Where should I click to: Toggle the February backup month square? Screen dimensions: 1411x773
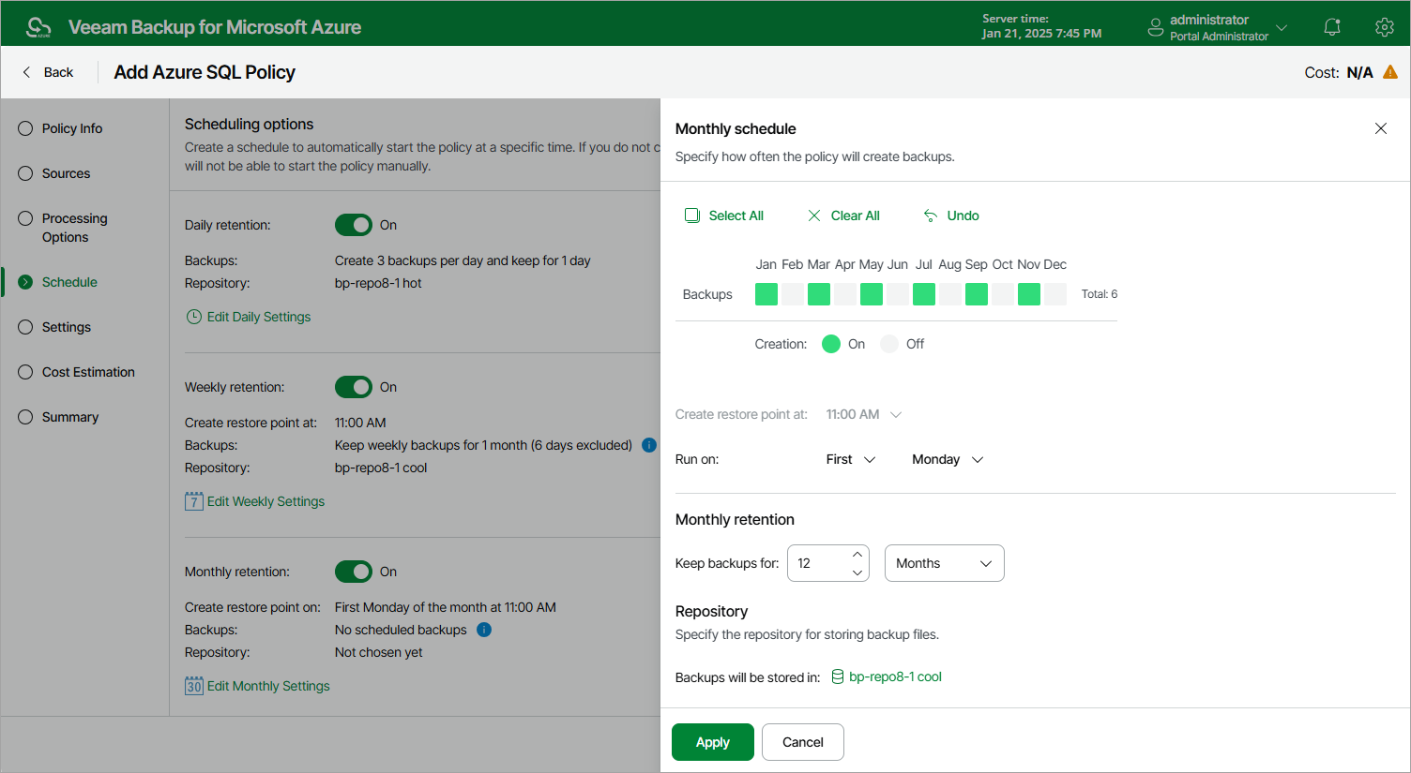793,294
